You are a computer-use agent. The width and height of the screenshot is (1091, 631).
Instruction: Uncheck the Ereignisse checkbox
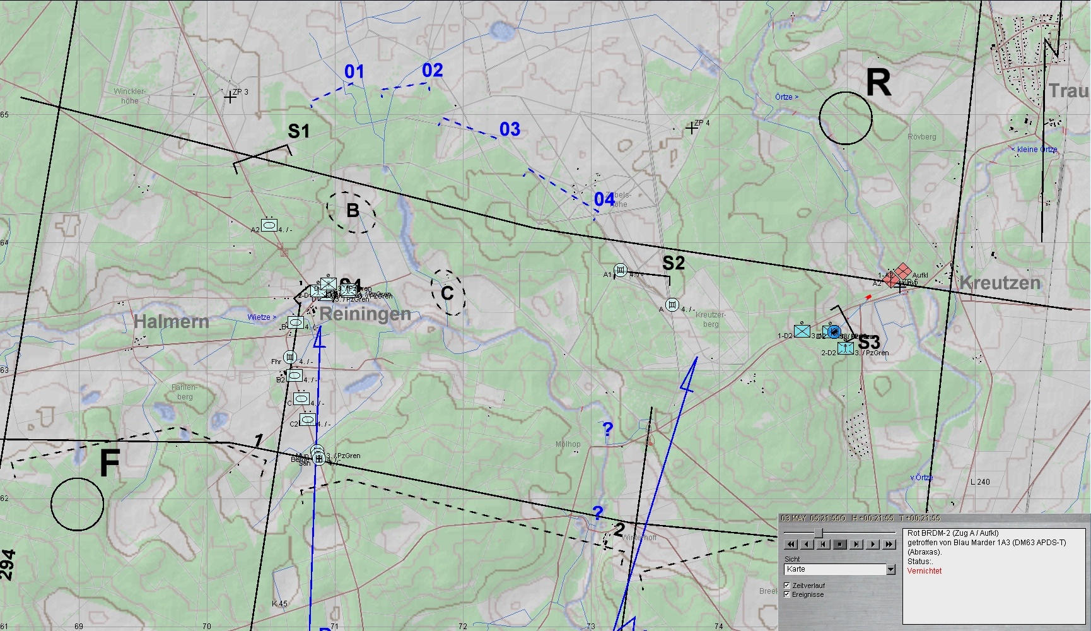coord(787,594)
